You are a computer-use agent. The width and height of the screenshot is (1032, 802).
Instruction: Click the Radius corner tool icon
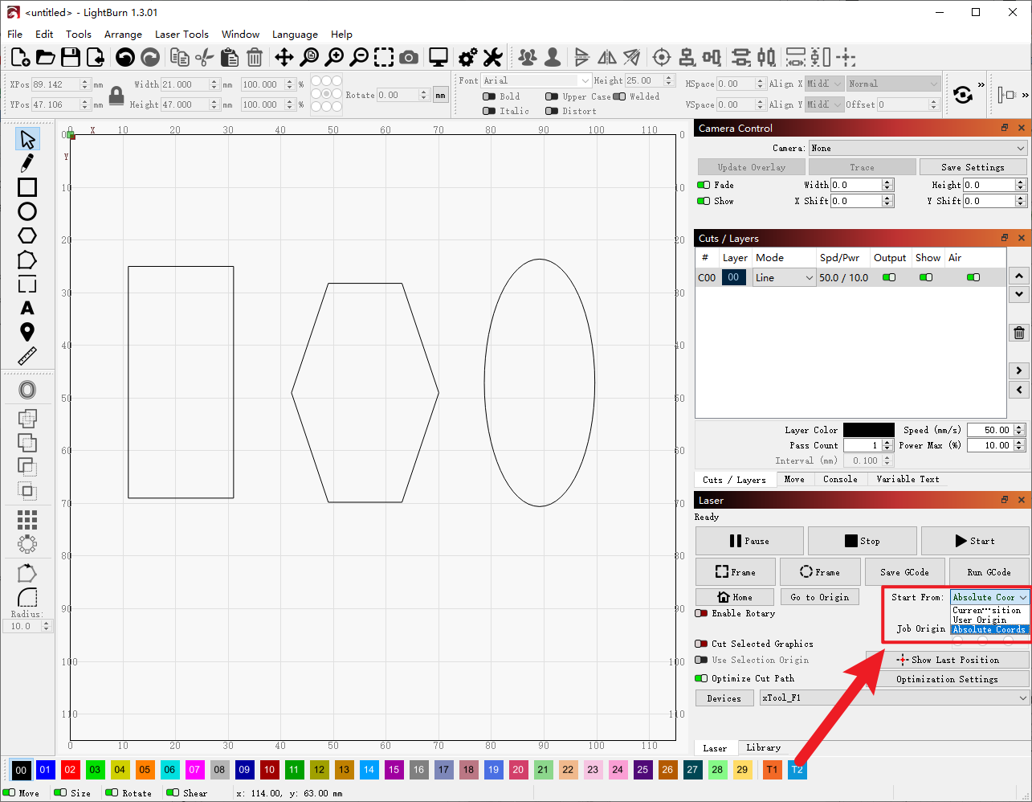[27, 597]
